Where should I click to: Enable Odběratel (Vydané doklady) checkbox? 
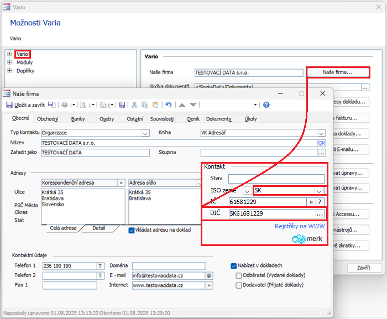tap(238, 275)
